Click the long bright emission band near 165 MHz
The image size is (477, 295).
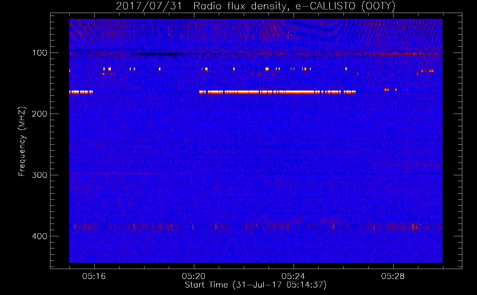(x=277, y=92)
